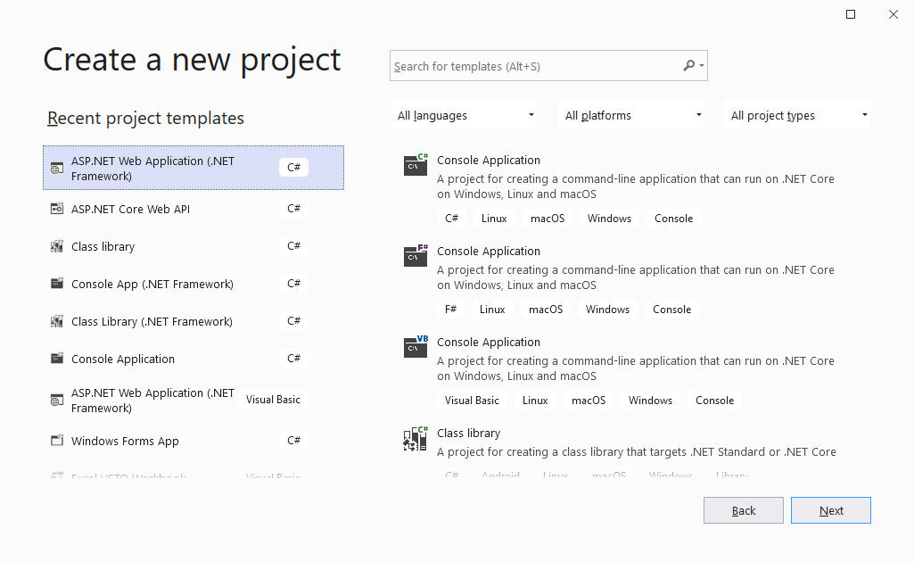Click the ASP.NET Core Web API icon
The image size is (914, 562).
pyautogui.click(x=56, y=209)
